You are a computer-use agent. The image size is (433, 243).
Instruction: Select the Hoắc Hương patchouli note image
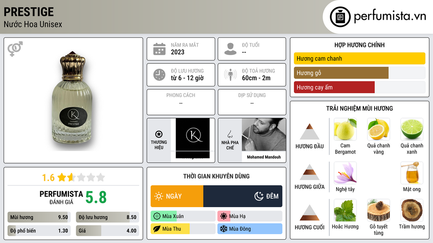345,210
